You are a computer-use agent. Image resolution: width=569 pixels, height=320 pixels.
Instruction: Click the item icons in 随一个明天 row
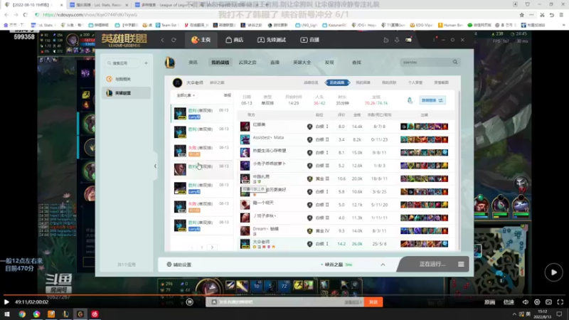coord(424,205)
